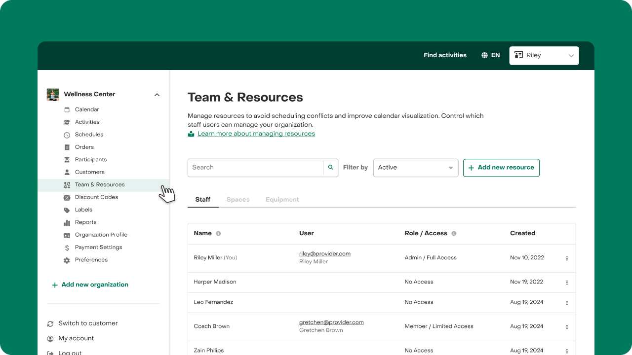Click the Preferences gear icon
Image resolution: width=632 pixels, height=355 pixels.
point(67,260)
